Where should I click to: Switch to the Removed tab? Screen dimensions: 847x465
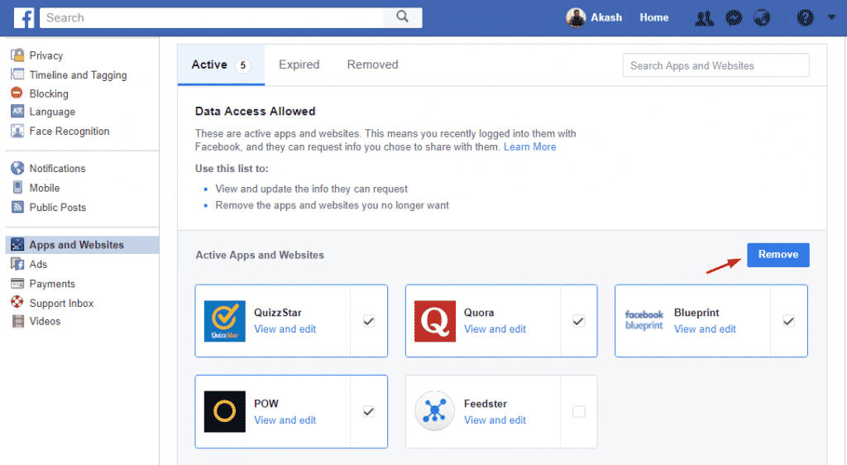pos(372,65)
